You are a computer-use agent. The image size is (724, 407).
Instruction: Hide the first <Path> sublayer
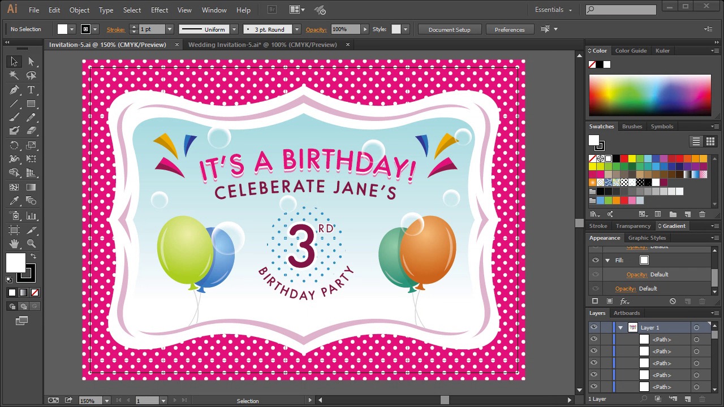[593, 339]
